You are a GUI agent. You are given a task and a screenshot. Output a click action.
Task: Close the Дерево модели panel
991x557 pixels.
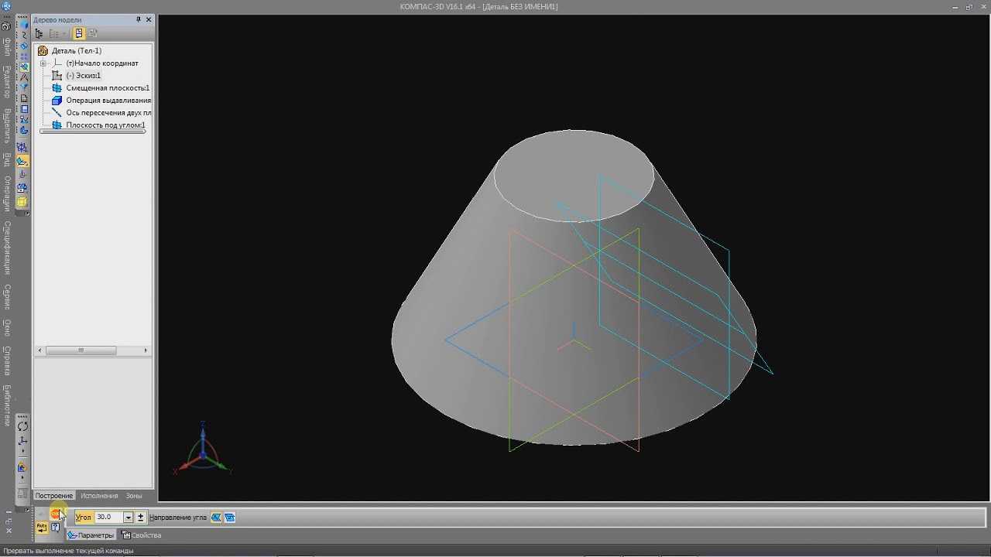pos(149,19)
